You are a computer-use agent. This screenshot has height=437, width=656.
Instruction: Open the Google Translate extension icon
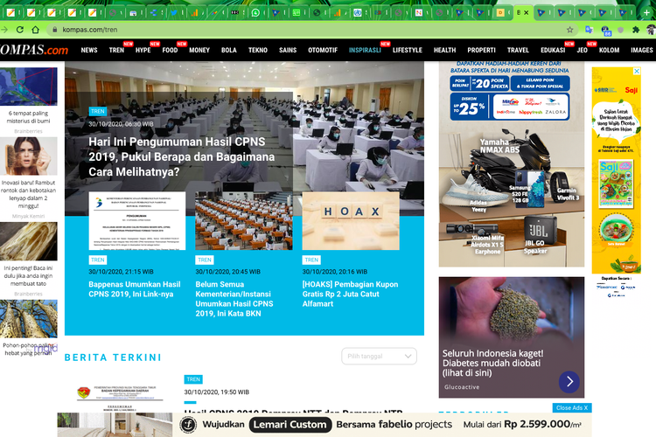[589, 29]
